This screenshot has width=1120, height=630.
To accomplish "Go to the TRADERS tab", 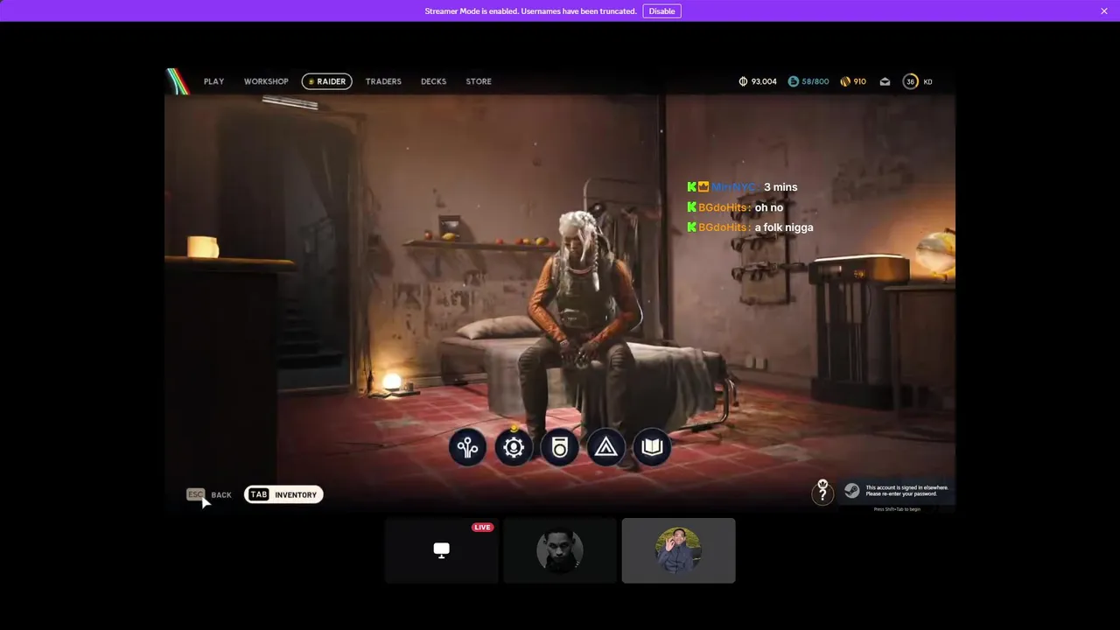I will pos(383,81).
